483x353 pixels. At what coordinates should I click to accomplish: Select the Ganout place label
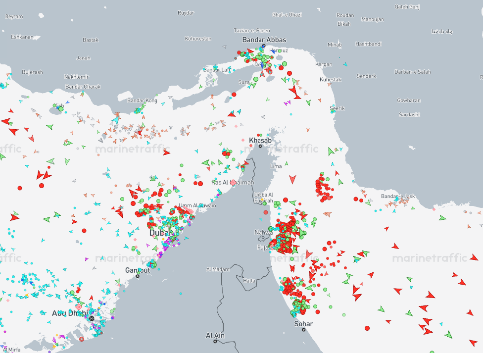coord(138,270)
